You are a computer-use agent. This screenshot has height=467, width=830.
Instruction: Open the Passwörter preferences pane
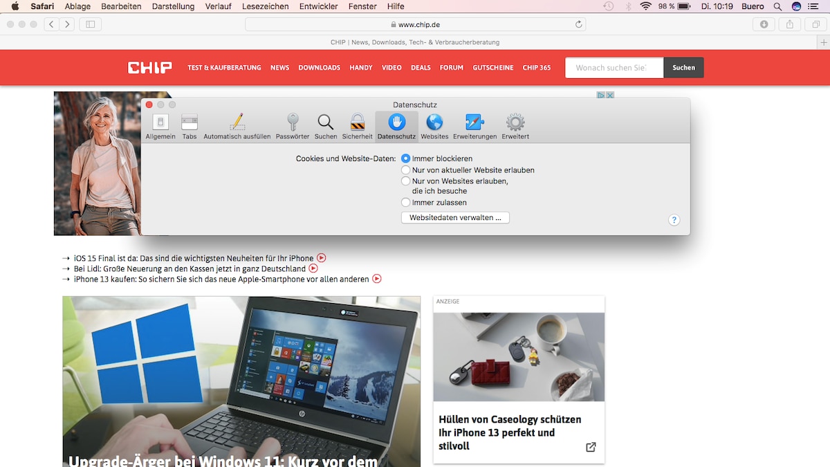click(x=293, y=127)
